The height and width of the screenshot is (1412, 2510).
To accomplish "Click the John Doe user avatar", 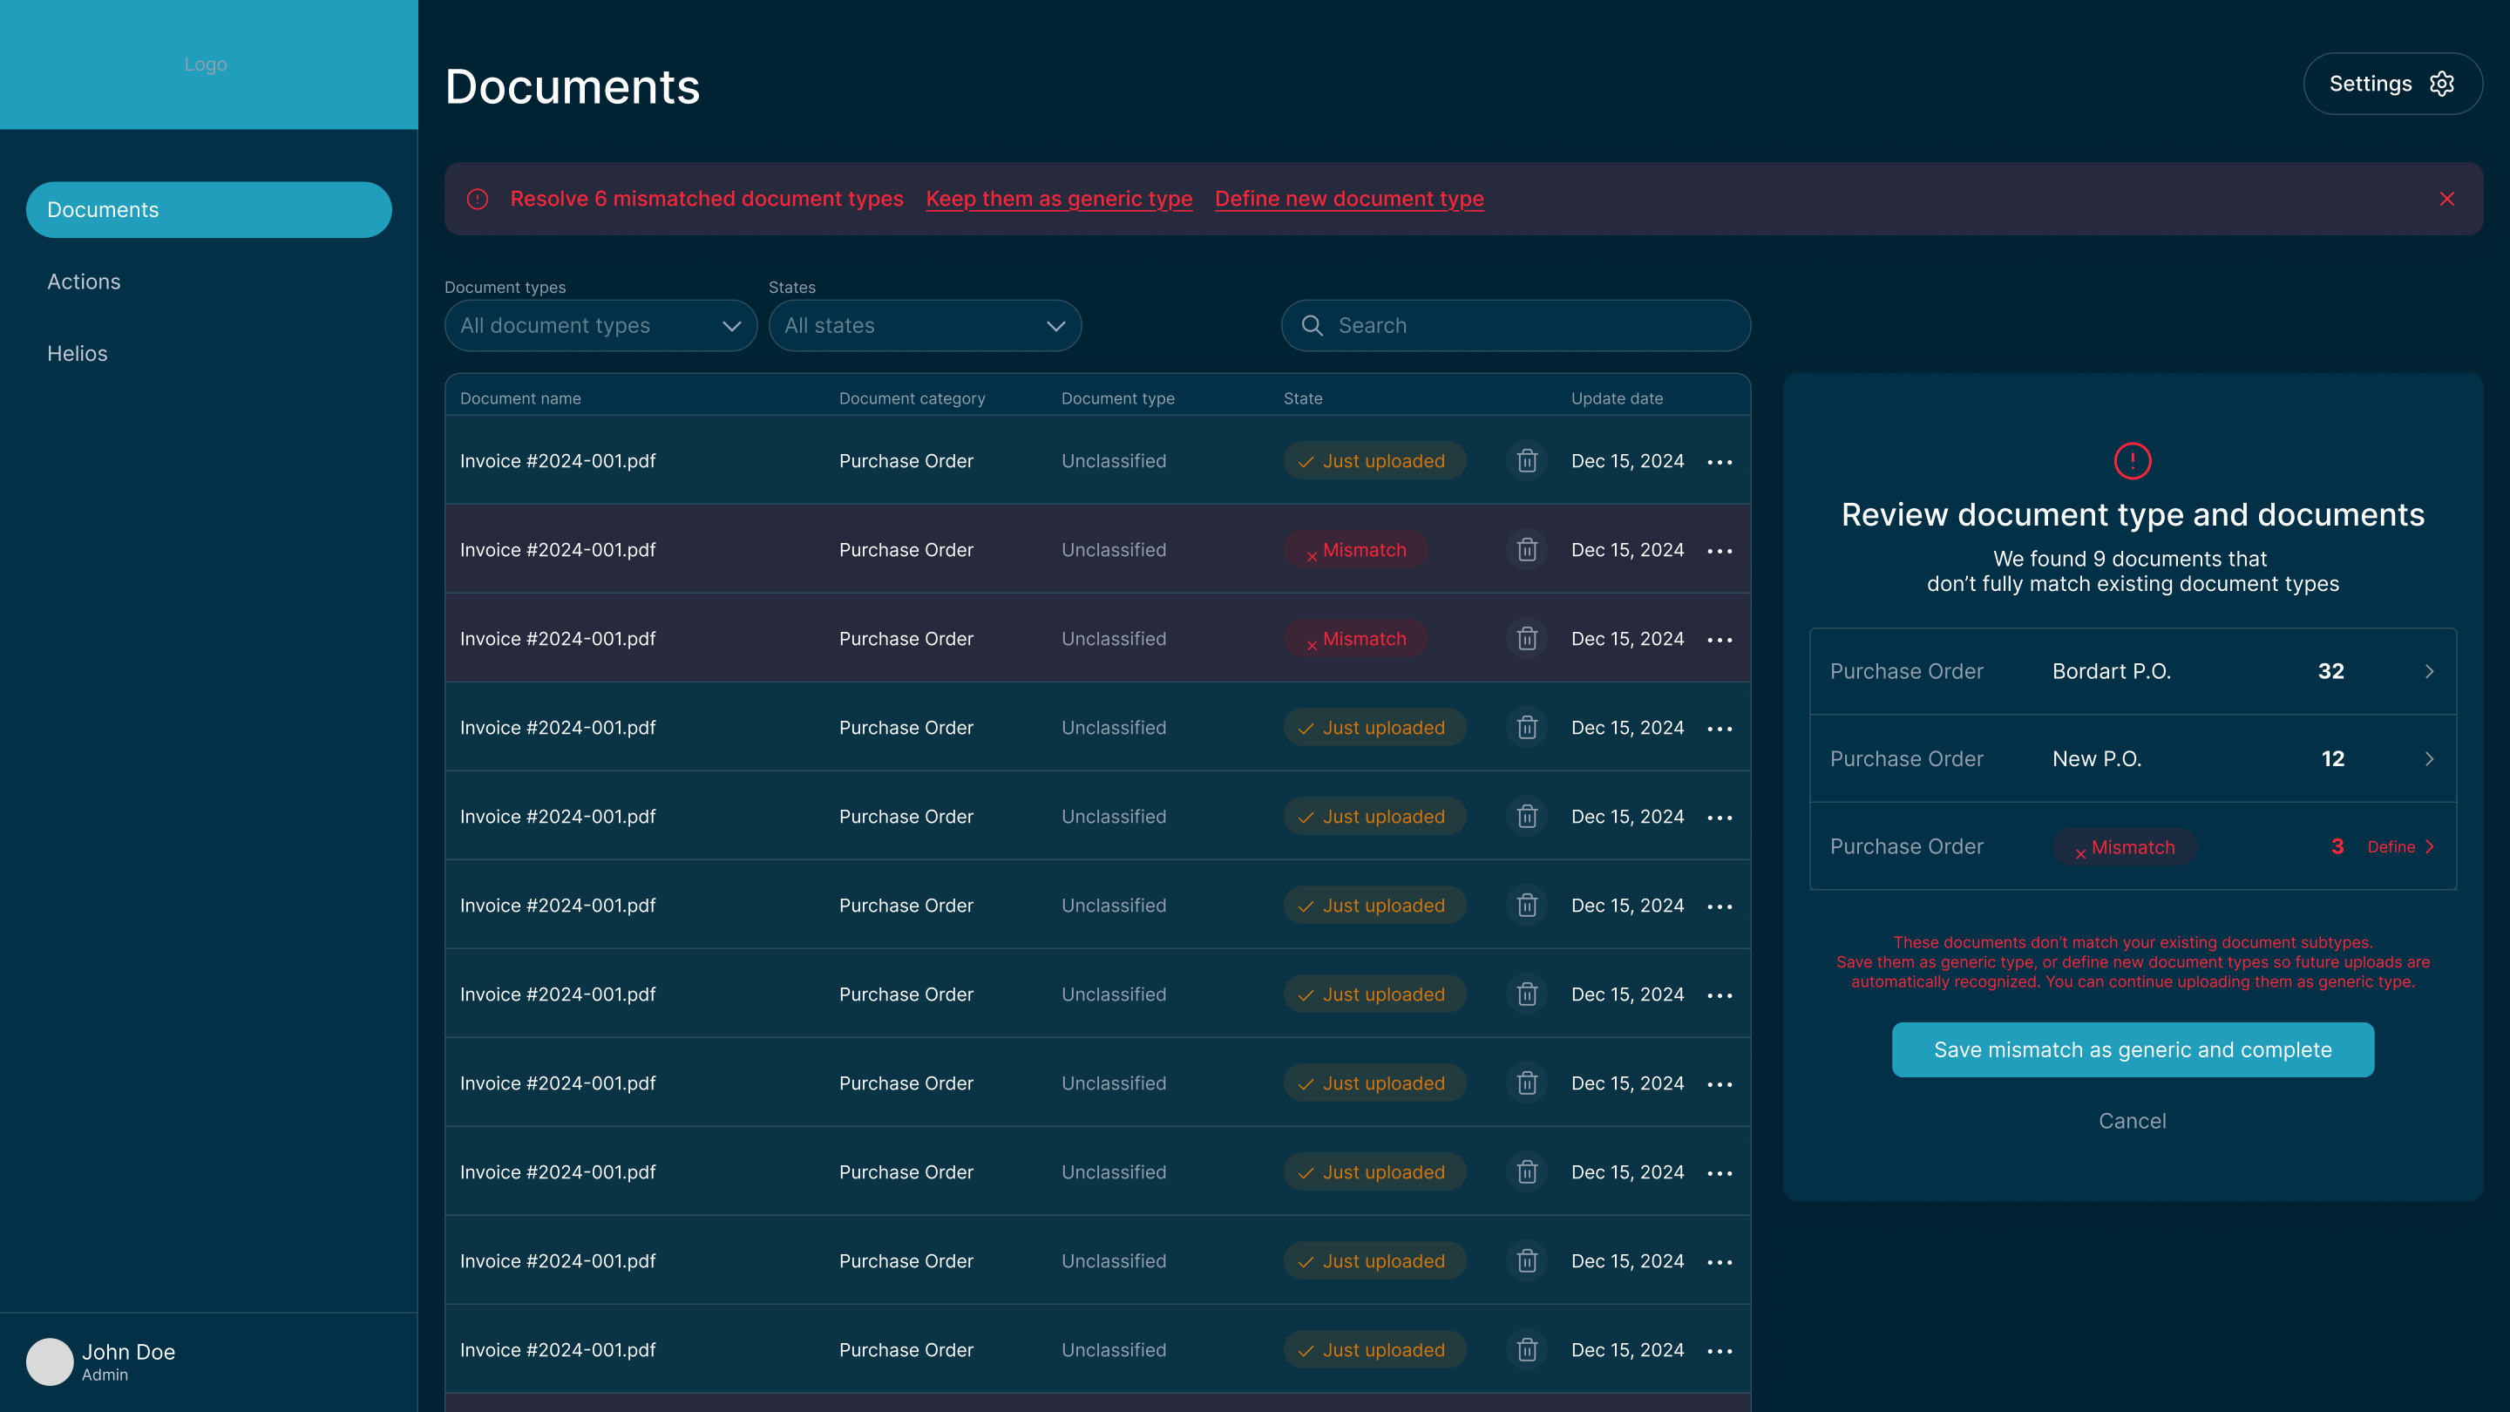I will [50, 1361].
